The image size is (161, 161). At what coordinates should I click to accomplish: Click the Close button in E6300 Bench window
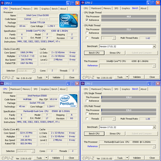click(x=152, y=77)
